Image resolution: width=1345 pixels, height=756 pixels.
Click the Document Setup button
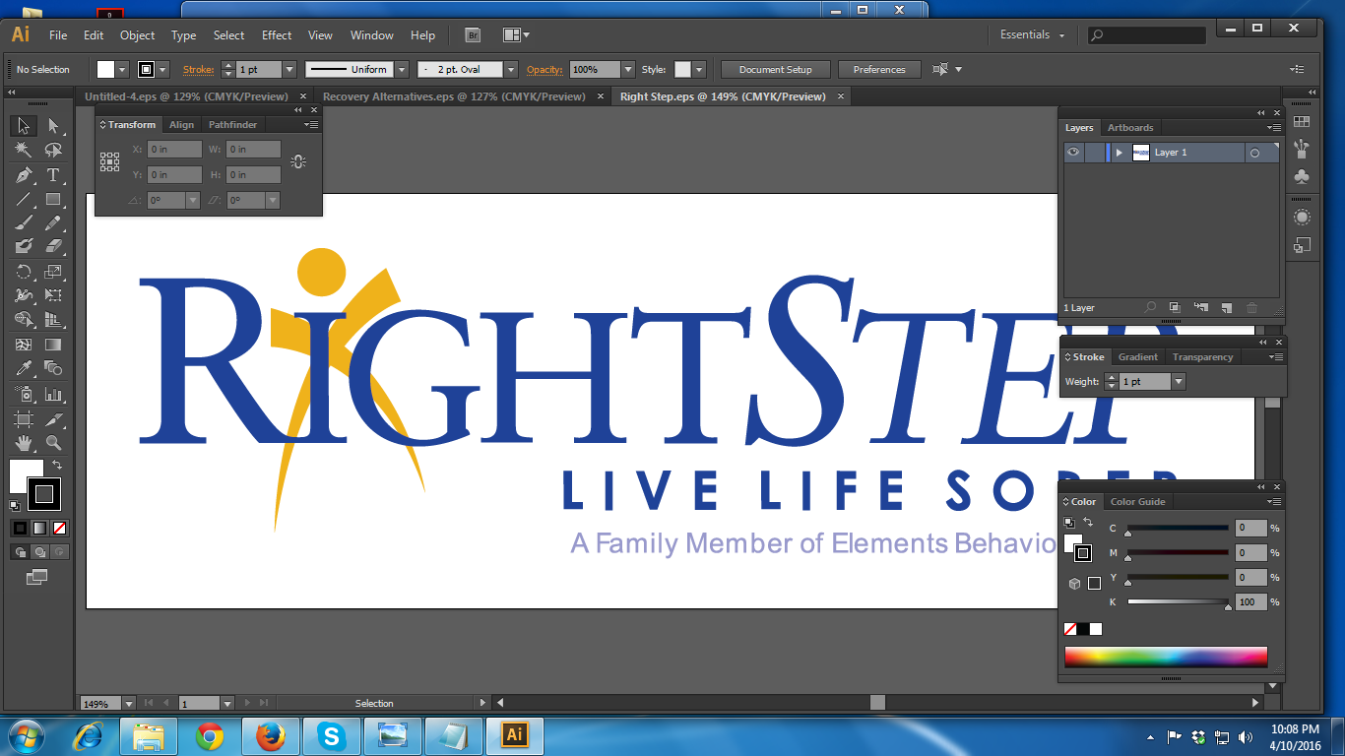tap(776, 70)
